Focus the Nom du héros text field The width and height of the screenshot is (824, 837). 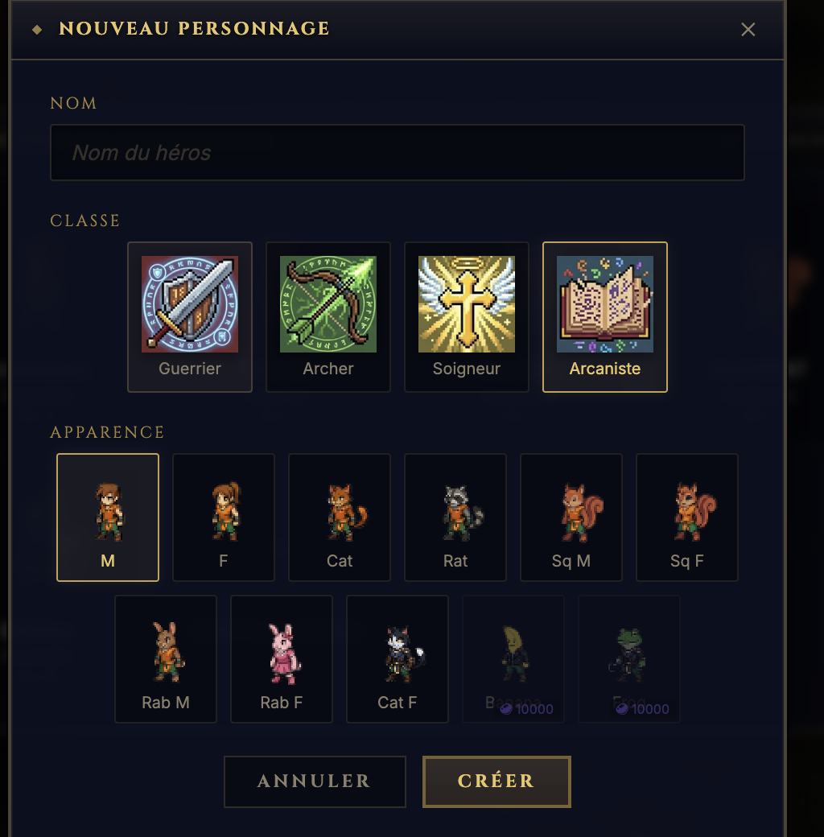pos(398,152)
